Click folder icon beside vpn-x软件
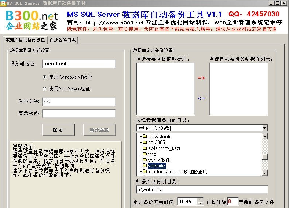This screenshot has width=289, height=208. pyautogui.click(x=145, y=160)
